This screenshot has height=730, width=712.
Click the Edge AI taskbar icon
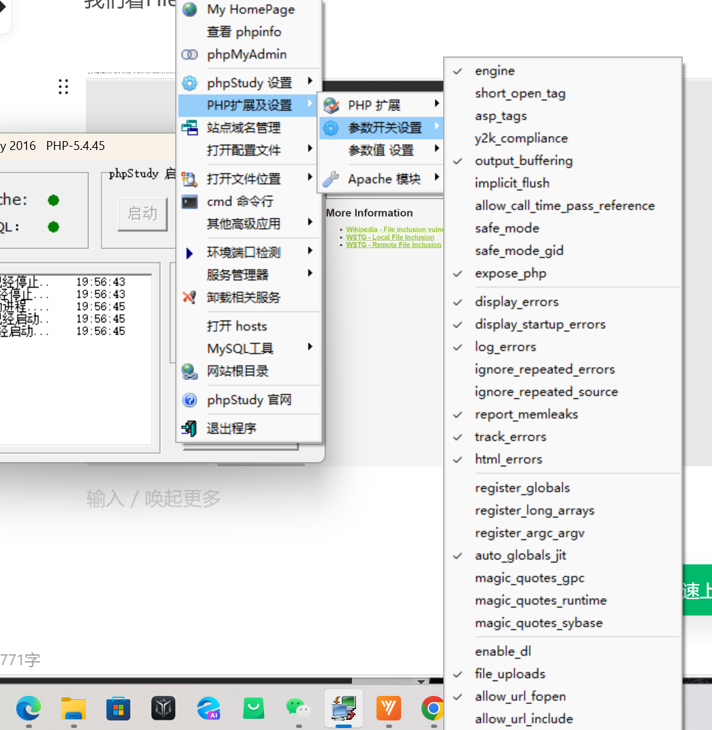click(208, 709)
